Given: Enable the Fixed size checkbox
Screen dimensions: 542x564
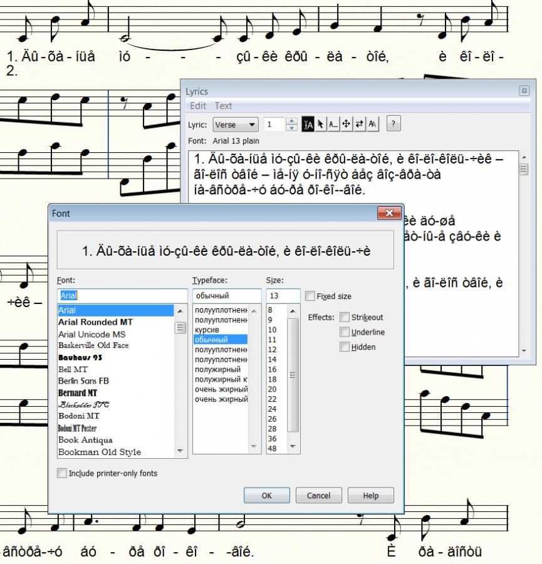Looking at the screenshot, I should coord(310,296).
